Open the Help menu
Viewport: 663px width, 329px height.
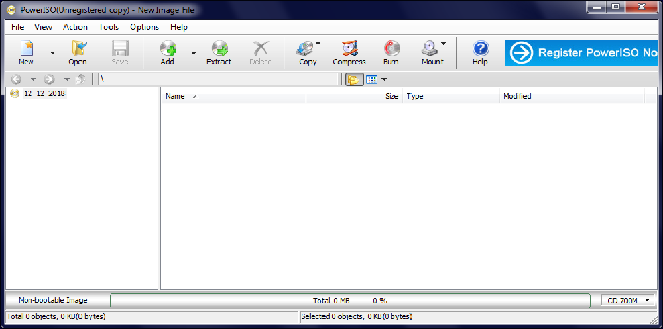click(179, 27)
